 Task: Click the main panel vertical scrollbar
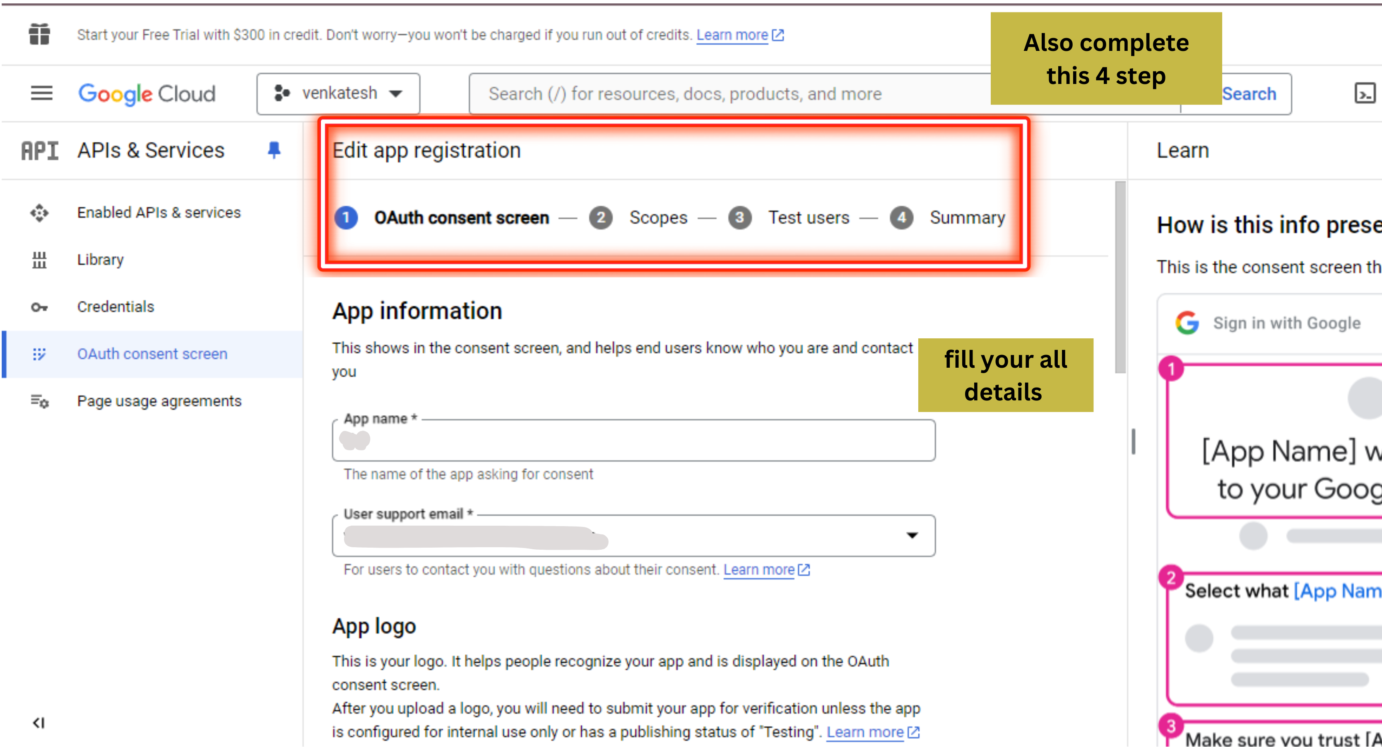pos(1120,277)
